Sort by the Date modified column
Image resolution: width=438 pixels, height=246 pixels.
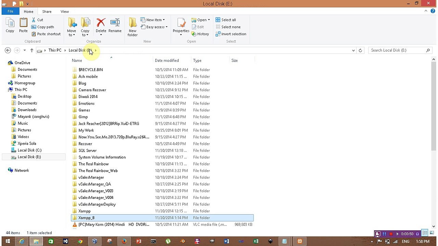coord(167,60)
